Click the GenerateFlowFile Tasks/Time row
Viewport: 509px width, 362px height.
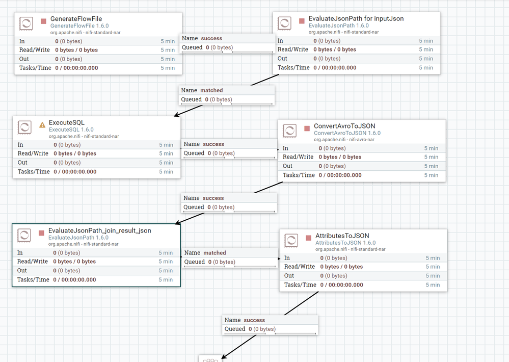point(97,68)
